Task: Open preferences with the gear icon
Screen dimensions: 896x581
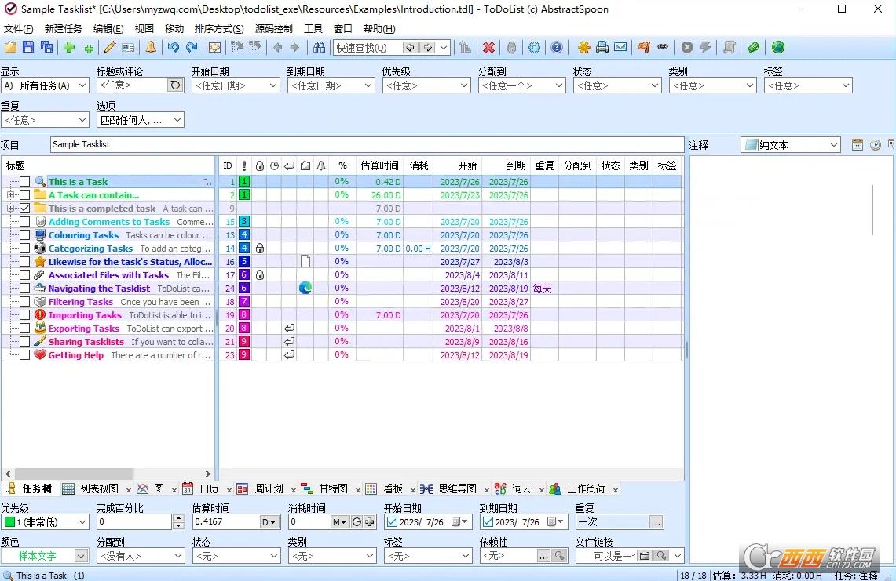Action: [x=534, y=47]
